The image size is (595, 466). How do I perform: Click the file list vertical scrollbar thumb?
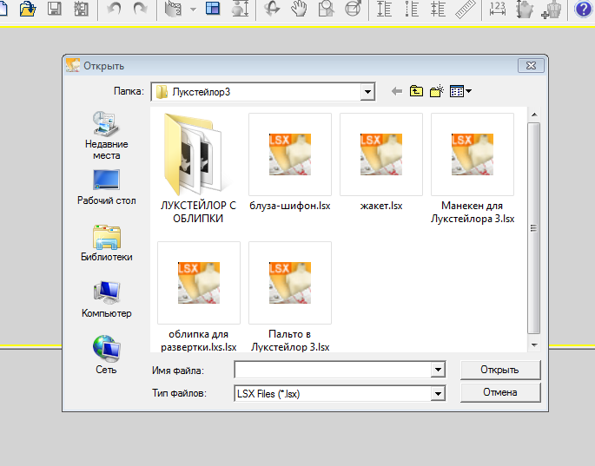point(534,228)
